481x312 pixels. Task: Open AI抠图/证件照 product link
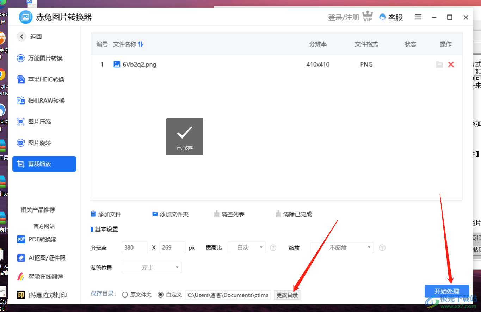42,258
